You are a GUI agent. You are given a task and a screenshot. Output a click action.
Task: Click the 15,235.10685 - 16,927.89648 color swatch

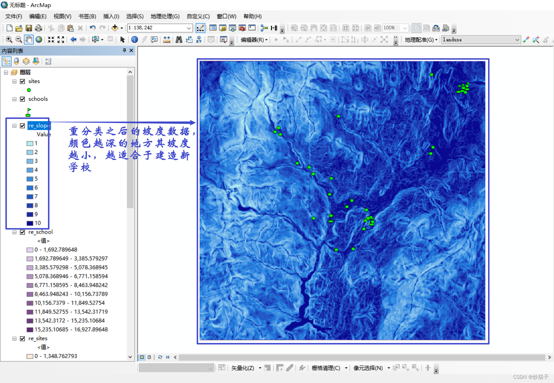coord(30,329)
